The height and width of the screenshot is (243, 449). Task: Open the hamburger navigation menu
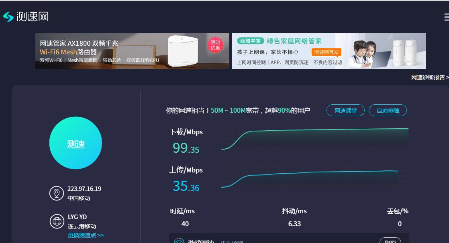pyautogui.click(x=446, y=17)
